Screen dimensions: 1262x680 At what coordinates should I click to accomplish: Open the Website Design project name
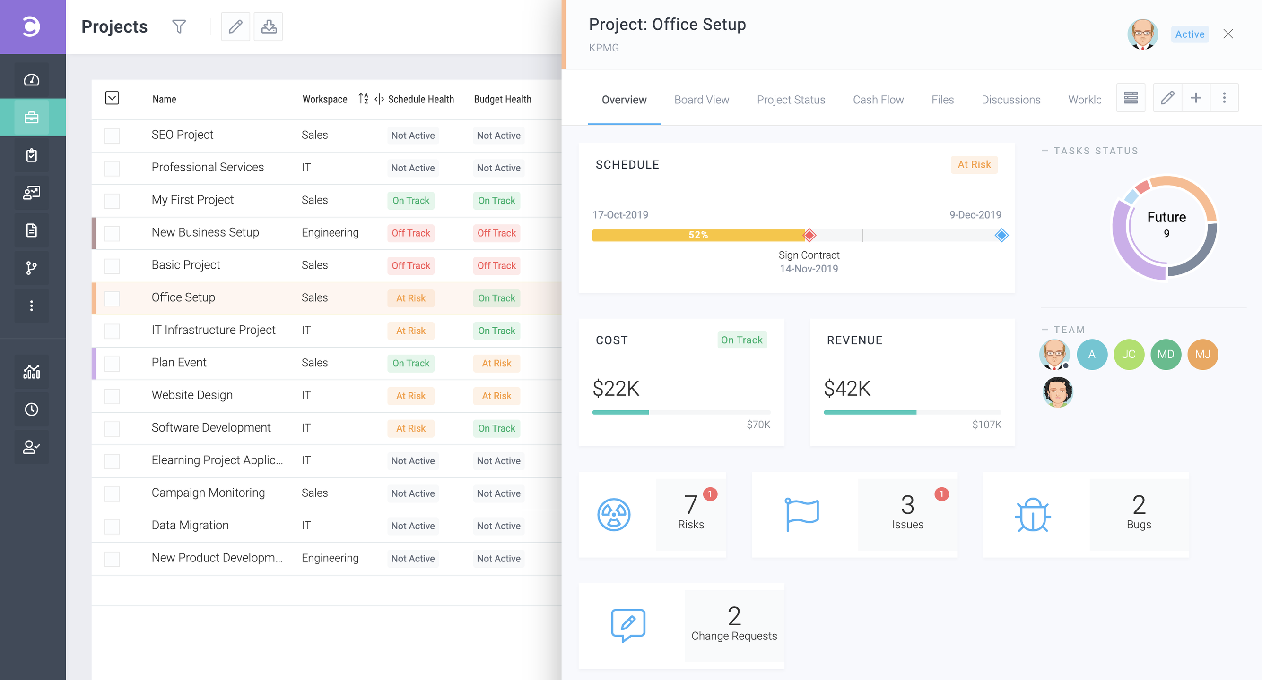click(192, 395)
